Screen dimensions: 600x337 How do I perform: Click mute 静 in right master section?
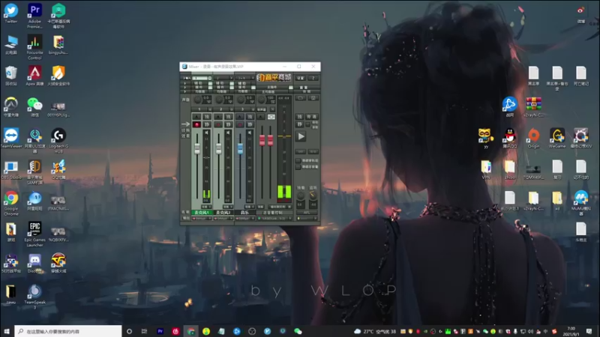(x=299, y=124)
